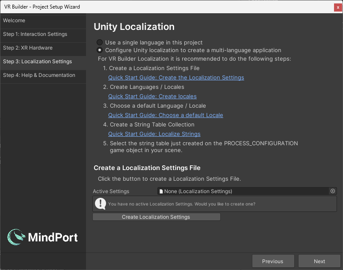The width and height of the screenshot is (343, 270).
Task: Click the MindPort logo
Action: click(43, 237)
